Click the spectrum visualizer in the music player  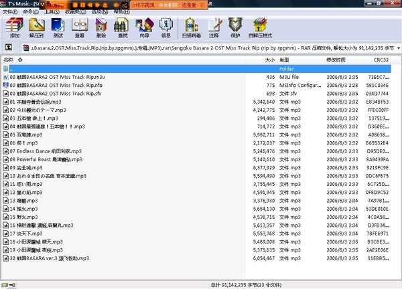pos(56,5)
